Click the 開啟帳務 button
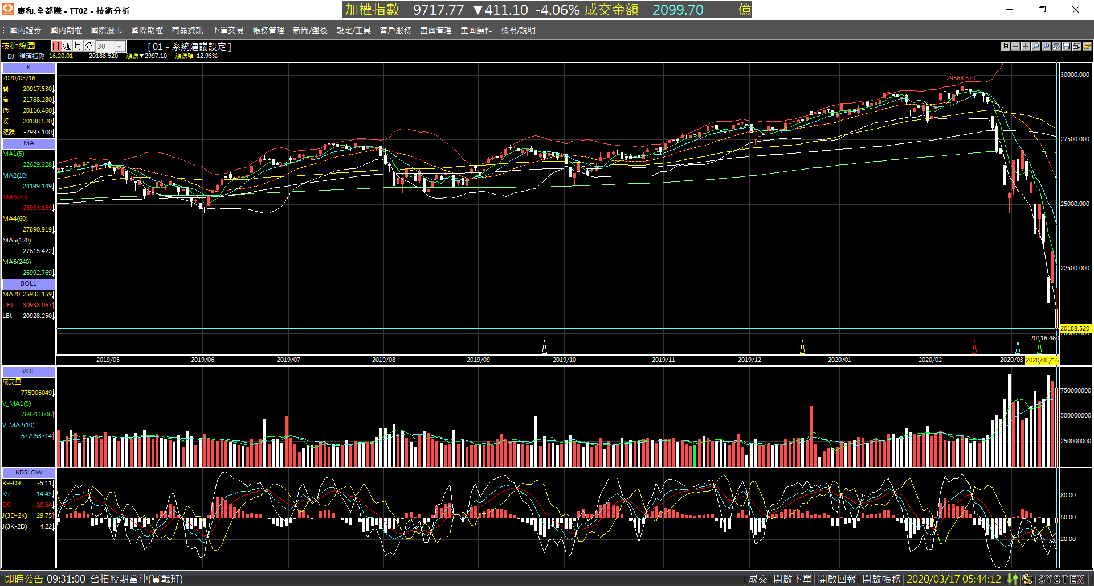The image size is (1094, 586). click(x=881, y=579)
